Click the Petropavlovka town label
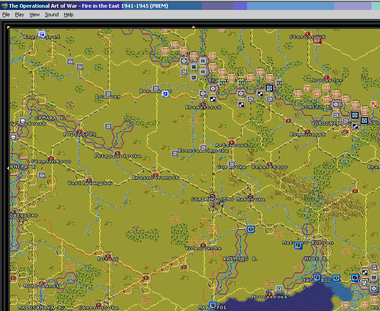Screen dimensions: 380x311 point(118,156)
